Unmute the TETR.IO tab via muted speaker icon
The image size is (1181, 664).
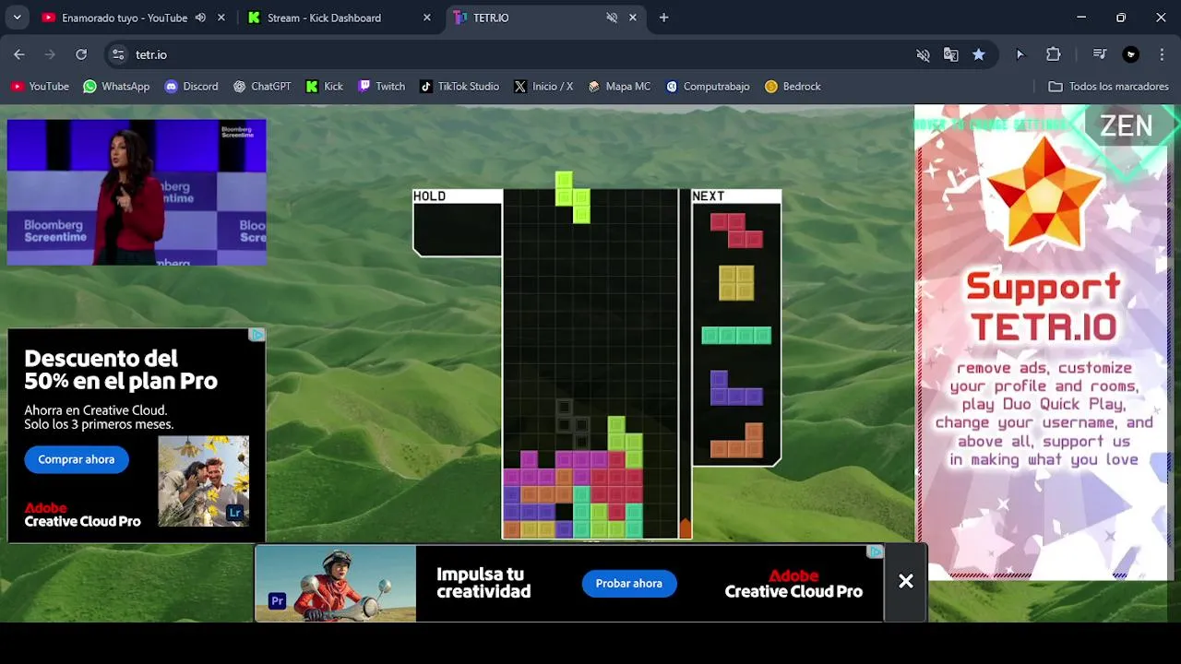(612, 18)
